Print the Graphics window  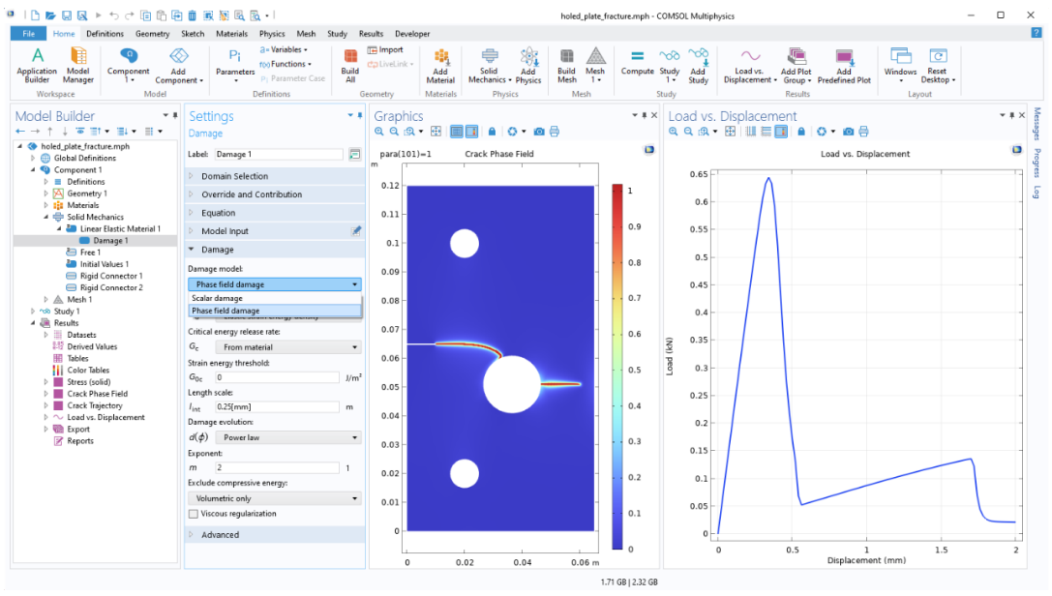click(555, 133)
